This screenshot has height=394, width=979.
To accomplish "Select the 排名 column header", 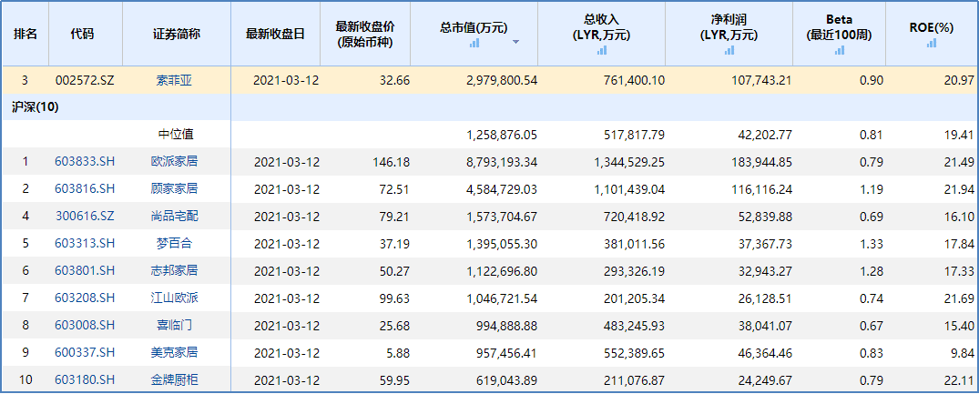I will click(25, 34).
